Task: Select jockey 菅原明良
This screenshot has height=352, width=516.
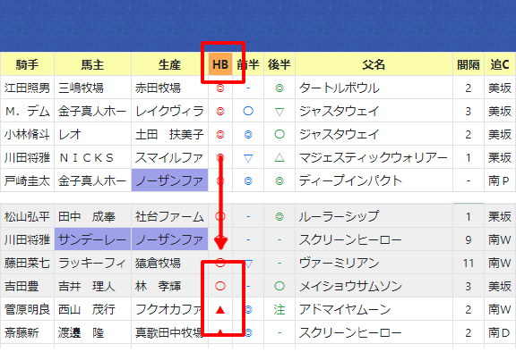Action: (x=27, y=310)
